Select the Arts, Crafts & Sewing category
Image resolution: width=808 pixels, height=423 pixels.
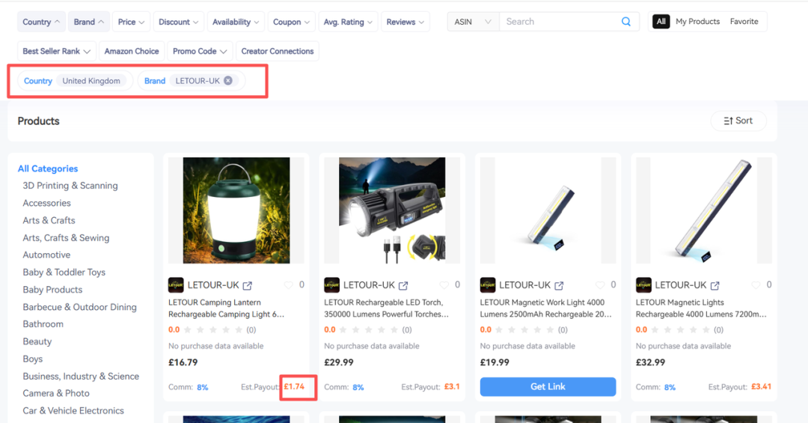click(x=66, y=238)
